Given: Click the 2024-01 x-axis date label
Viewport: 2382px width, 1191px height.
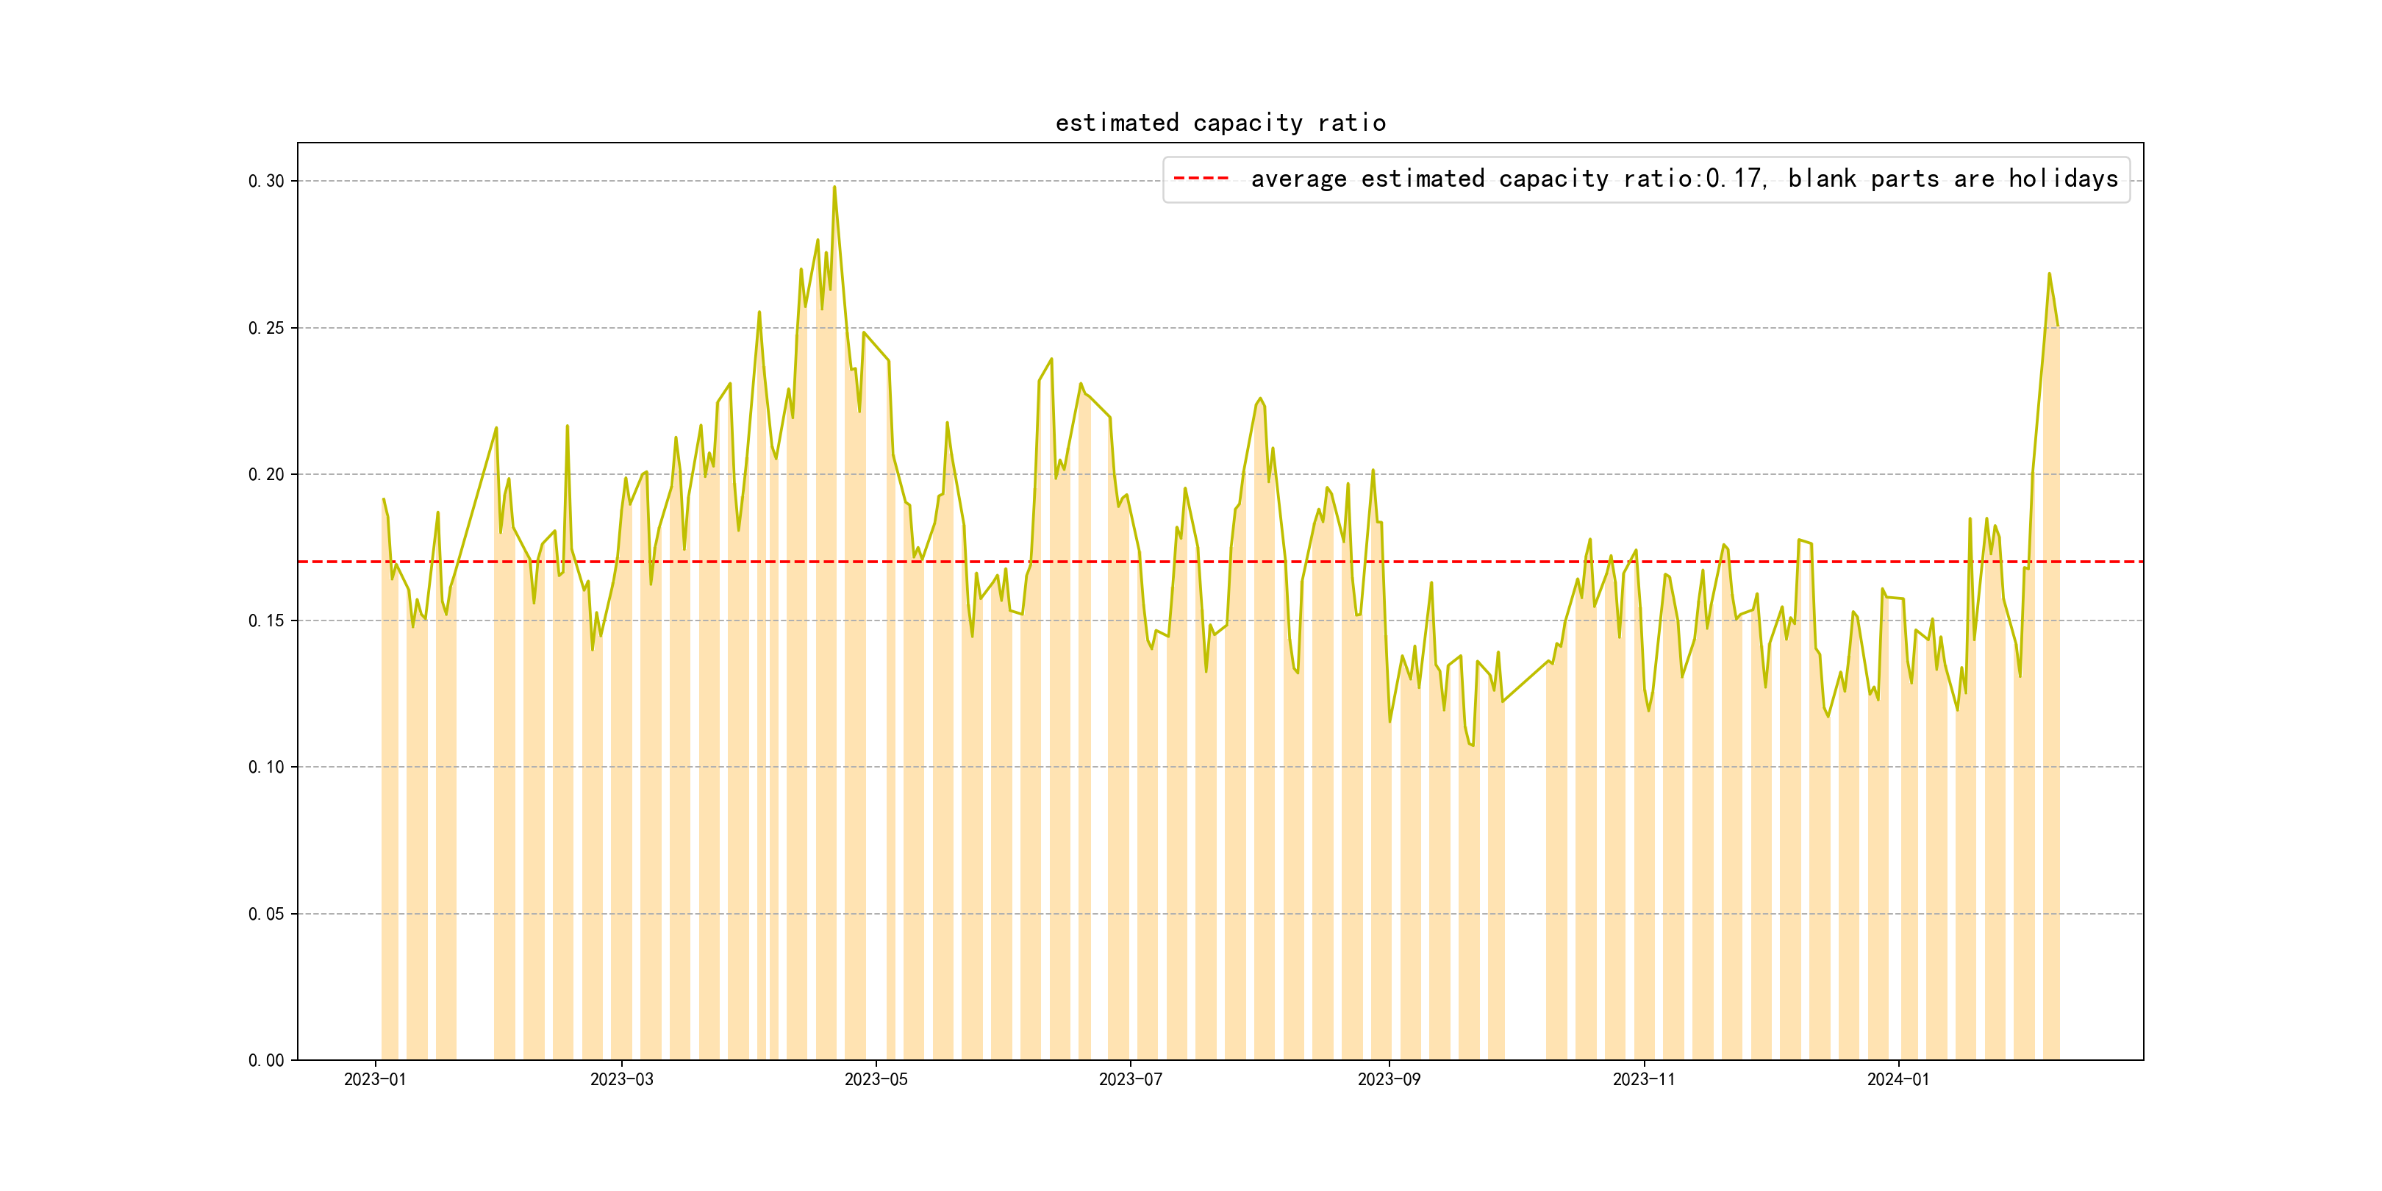Looking at the screenshot, I should coord(1898,1079).
